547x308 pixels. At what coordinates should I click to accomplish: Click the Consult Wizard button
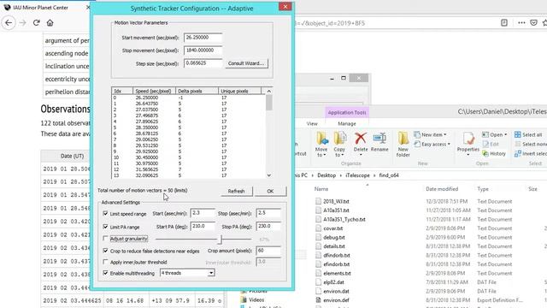pos(246,63)
